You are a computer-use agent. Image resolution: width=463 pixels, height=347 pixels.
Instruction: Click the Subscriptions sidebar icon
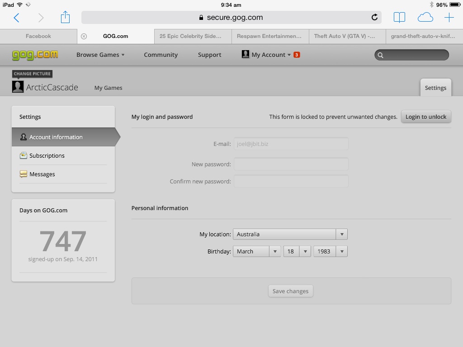coord(24,155)
